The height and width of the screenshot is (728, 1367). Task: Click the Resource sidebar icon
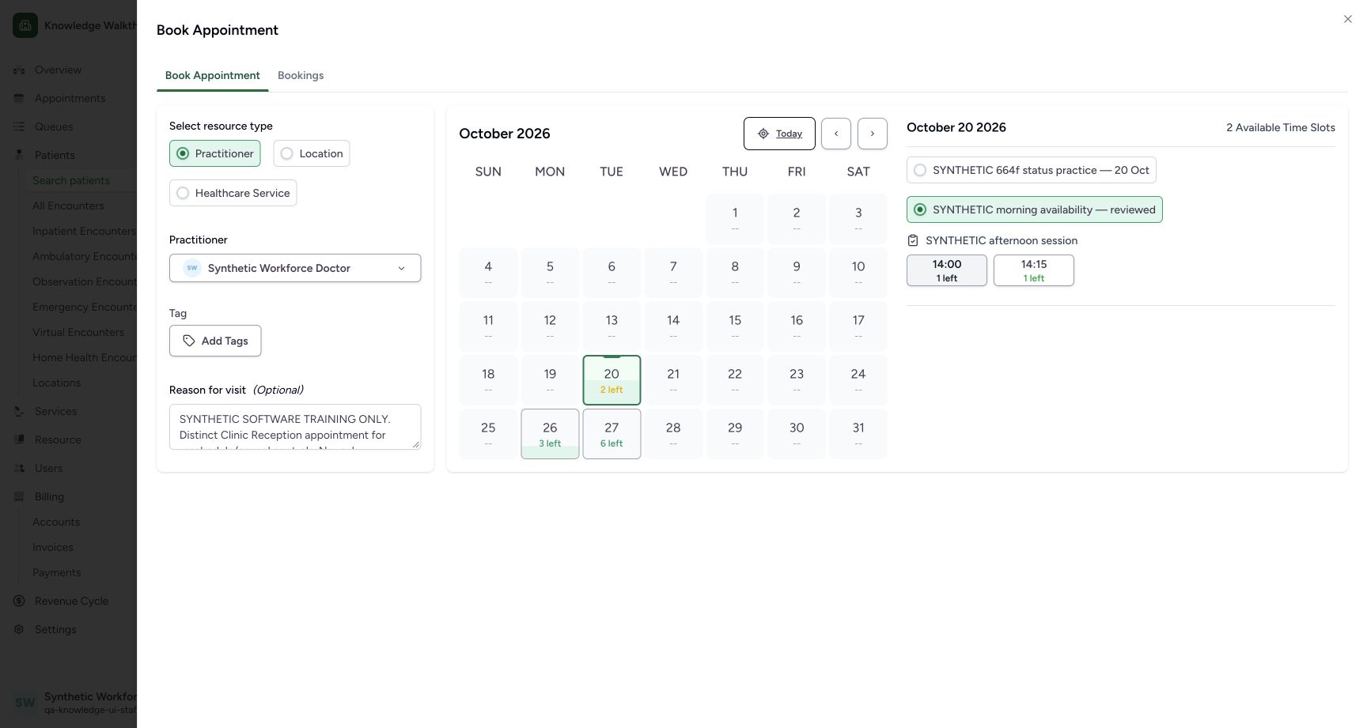coord(19,439)
